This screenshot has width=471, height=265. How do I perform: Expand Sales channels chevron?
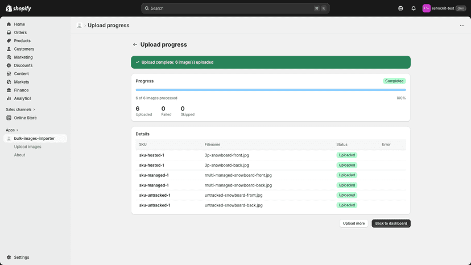(34, 109)
